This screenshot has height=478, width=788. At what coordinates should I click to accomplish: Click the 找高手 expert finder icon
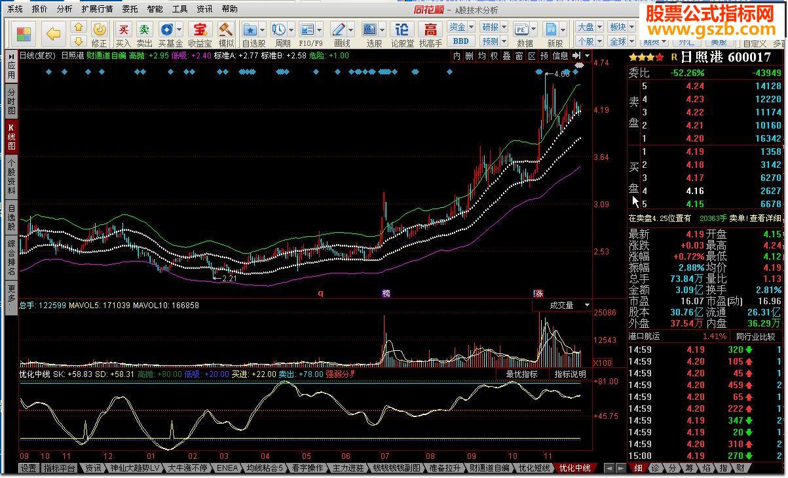coord(430,34)
